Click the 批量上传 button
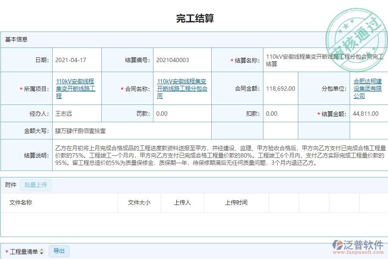Image resolution: width=388 pixels, height=259 pixels. point(36,185)
